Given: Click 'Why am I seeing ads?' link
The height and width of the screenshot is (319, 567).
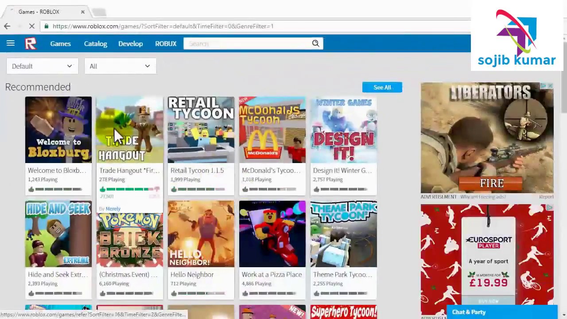Looking at the screenshot, I should 483,197.
